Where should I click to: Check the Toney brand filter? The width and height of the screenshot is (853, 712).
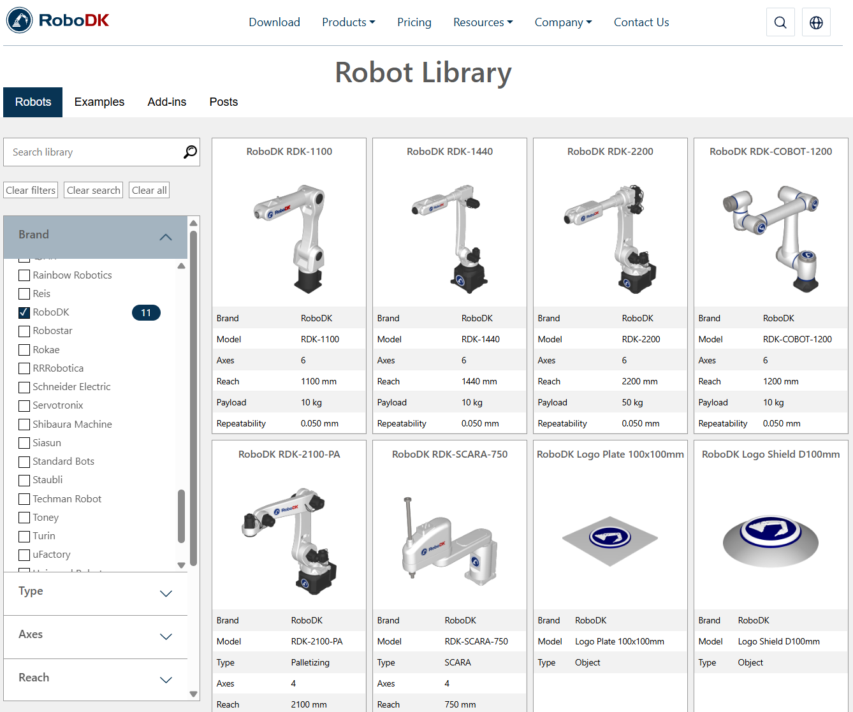tap(24, 518)
